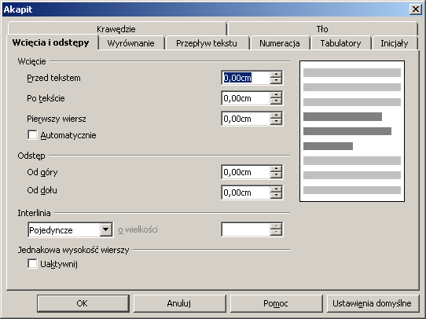Confirm with the OK button

coord(83,303)
